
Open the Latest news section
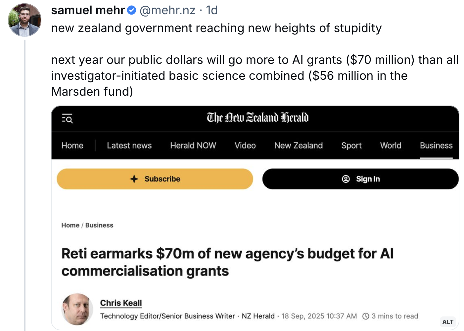(129, 146)
